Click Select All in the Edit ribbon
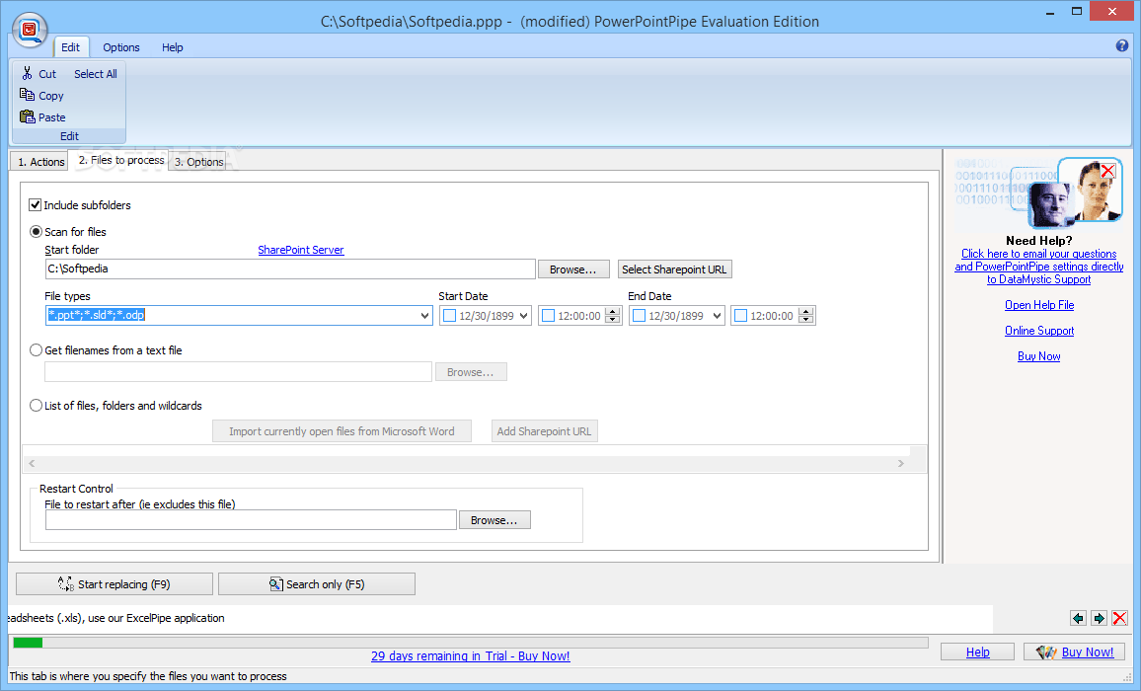 [x=96, y=73]
